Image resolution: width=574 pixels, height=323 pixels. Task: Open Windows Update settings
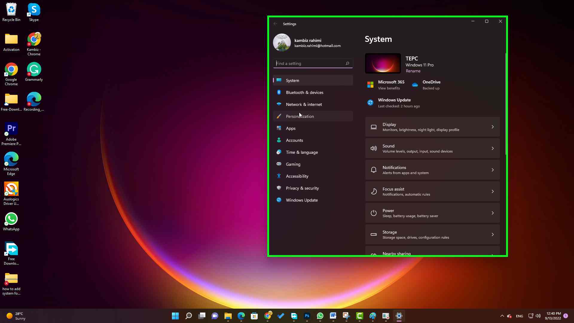(x=302, y=200)
